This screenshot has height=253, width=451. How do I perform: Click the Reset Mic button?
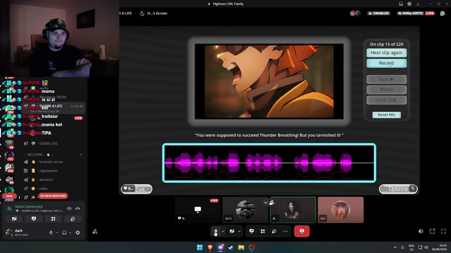pyautogui.click(x=387, y=115)
